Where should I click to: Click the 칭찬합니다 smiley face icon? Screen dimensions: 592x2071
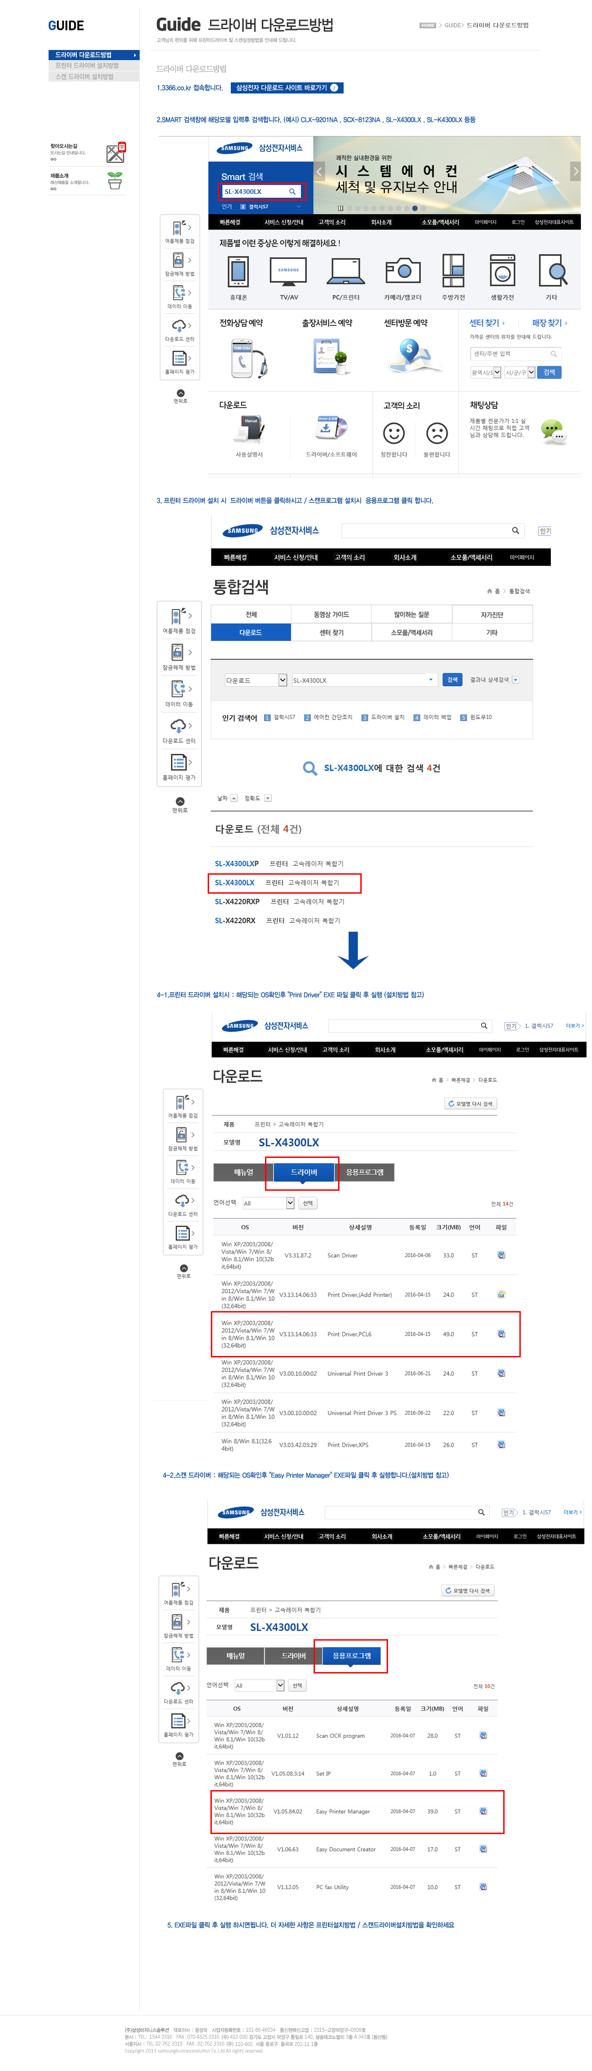point(394,433)
